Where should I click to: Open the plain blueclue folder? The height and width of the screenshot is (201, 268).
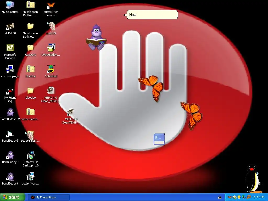pyautogui.click(x=30, y=93)
